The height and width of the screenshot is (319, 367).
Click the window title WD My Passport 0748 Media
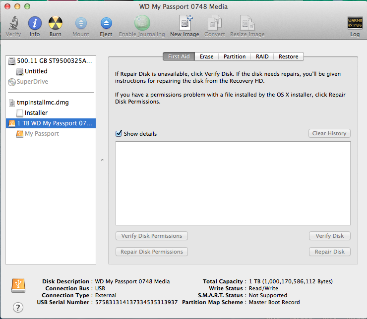pyautogui.click(x=183, y=6)
